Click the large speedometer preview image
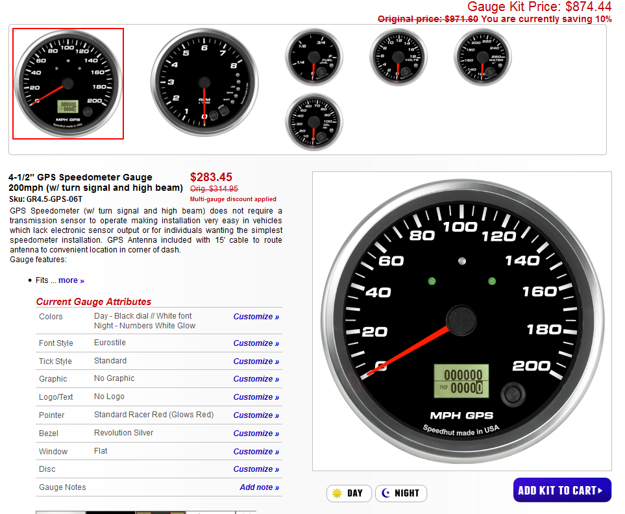Image resolution: width=625 pixels, height=514 pixels. (461, 321)
